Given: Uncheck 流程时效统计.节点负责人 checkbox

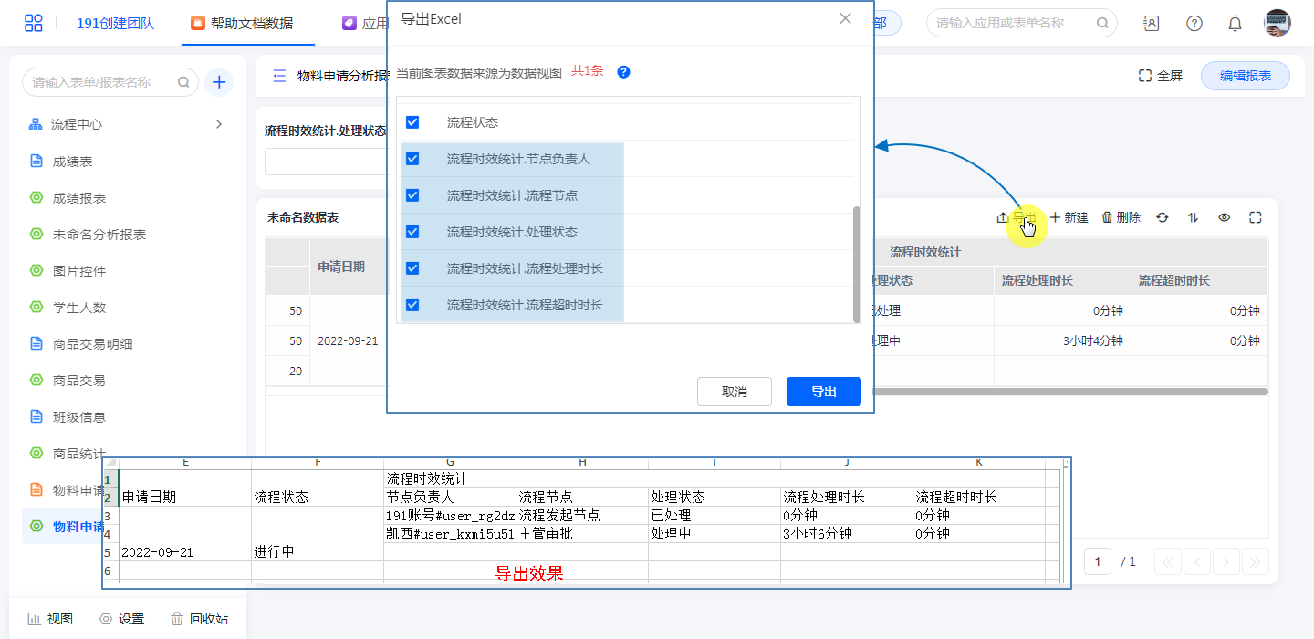Looking at the screenshot, I should click(x=412, y=159).
